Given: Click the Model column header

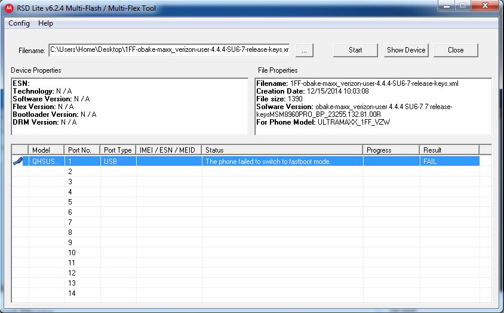Looking at the screenshot, I should coord(47,150).
